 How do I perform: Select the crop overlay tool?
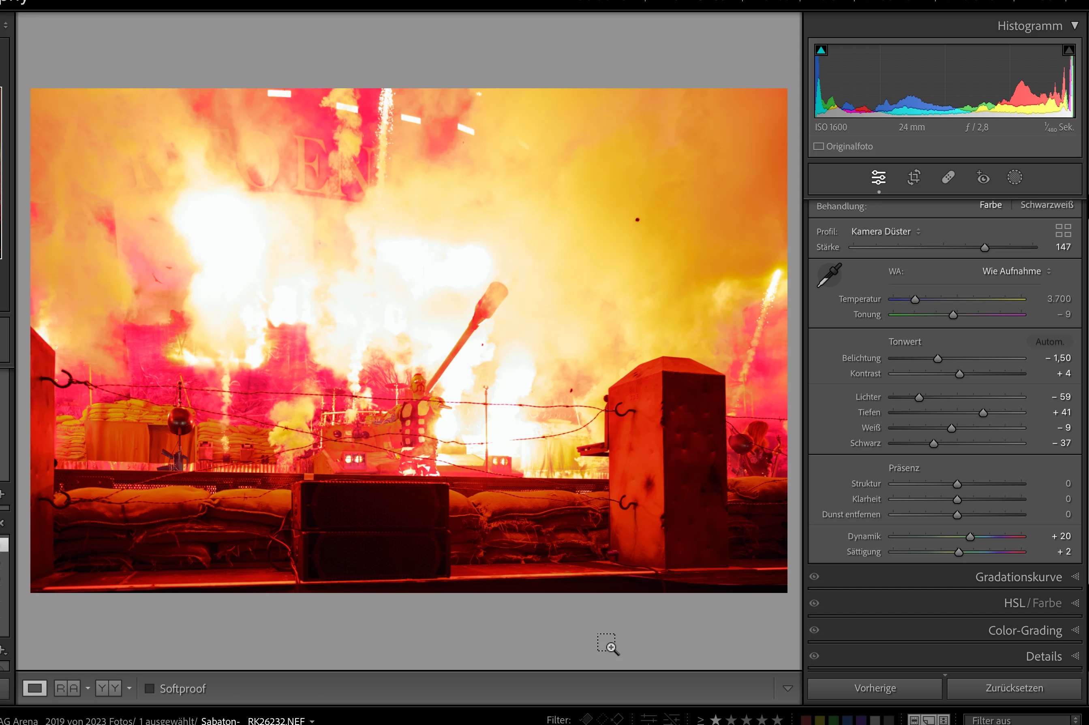pyautogui.click(x=914, y=177)
